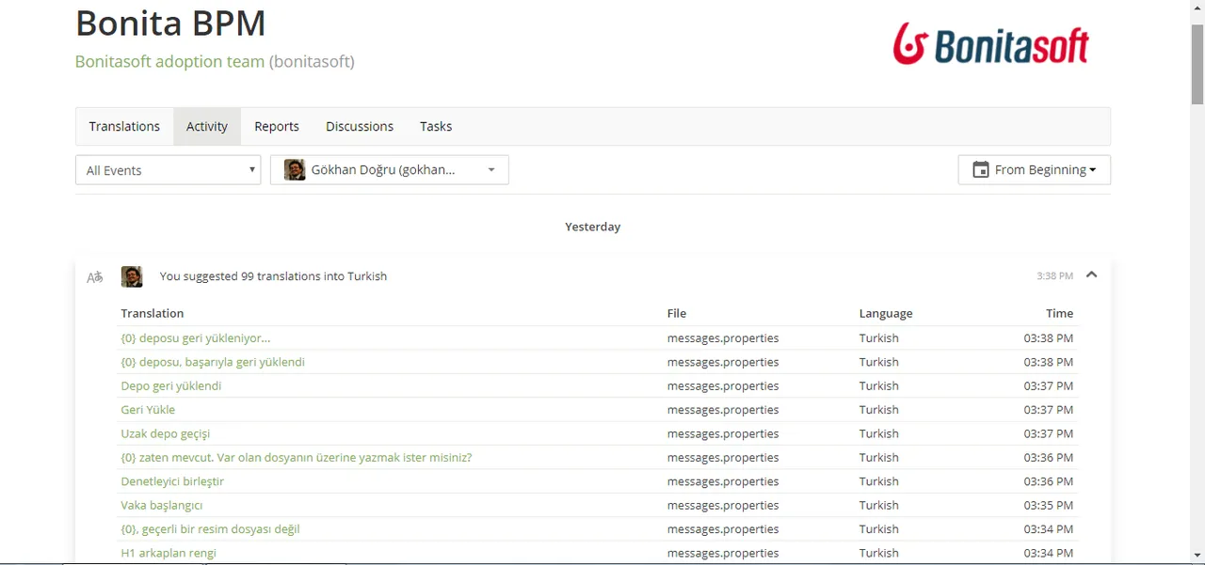The width and height of the screenshot is (1205, 565).
Task: Click the File column header
Action: point(677,313)
